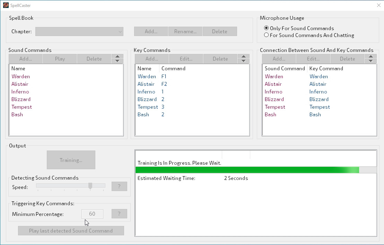Open help for Minimum Percentage setting
Screen dimensions: 384x245
(119, 214)
